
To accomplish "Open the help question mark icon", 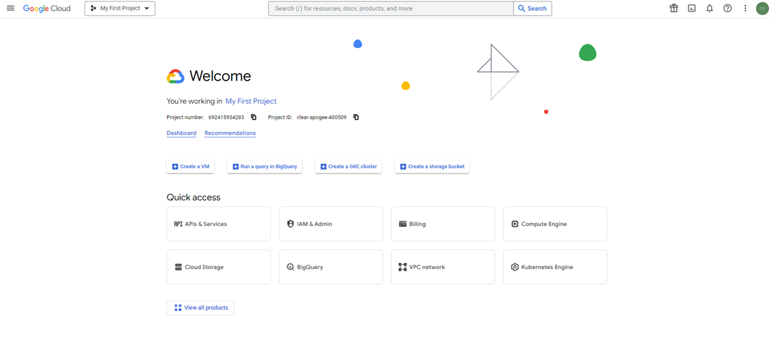I will click(x=728, y=8).
